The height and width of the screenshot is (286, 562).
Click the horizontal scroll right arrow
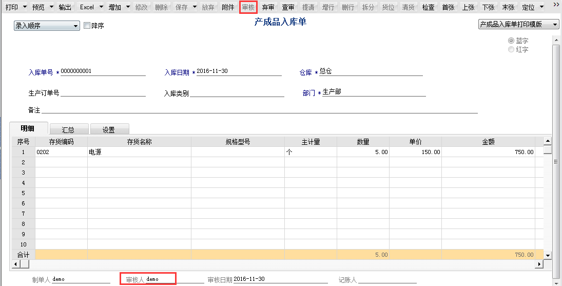[x=539, y=264]
